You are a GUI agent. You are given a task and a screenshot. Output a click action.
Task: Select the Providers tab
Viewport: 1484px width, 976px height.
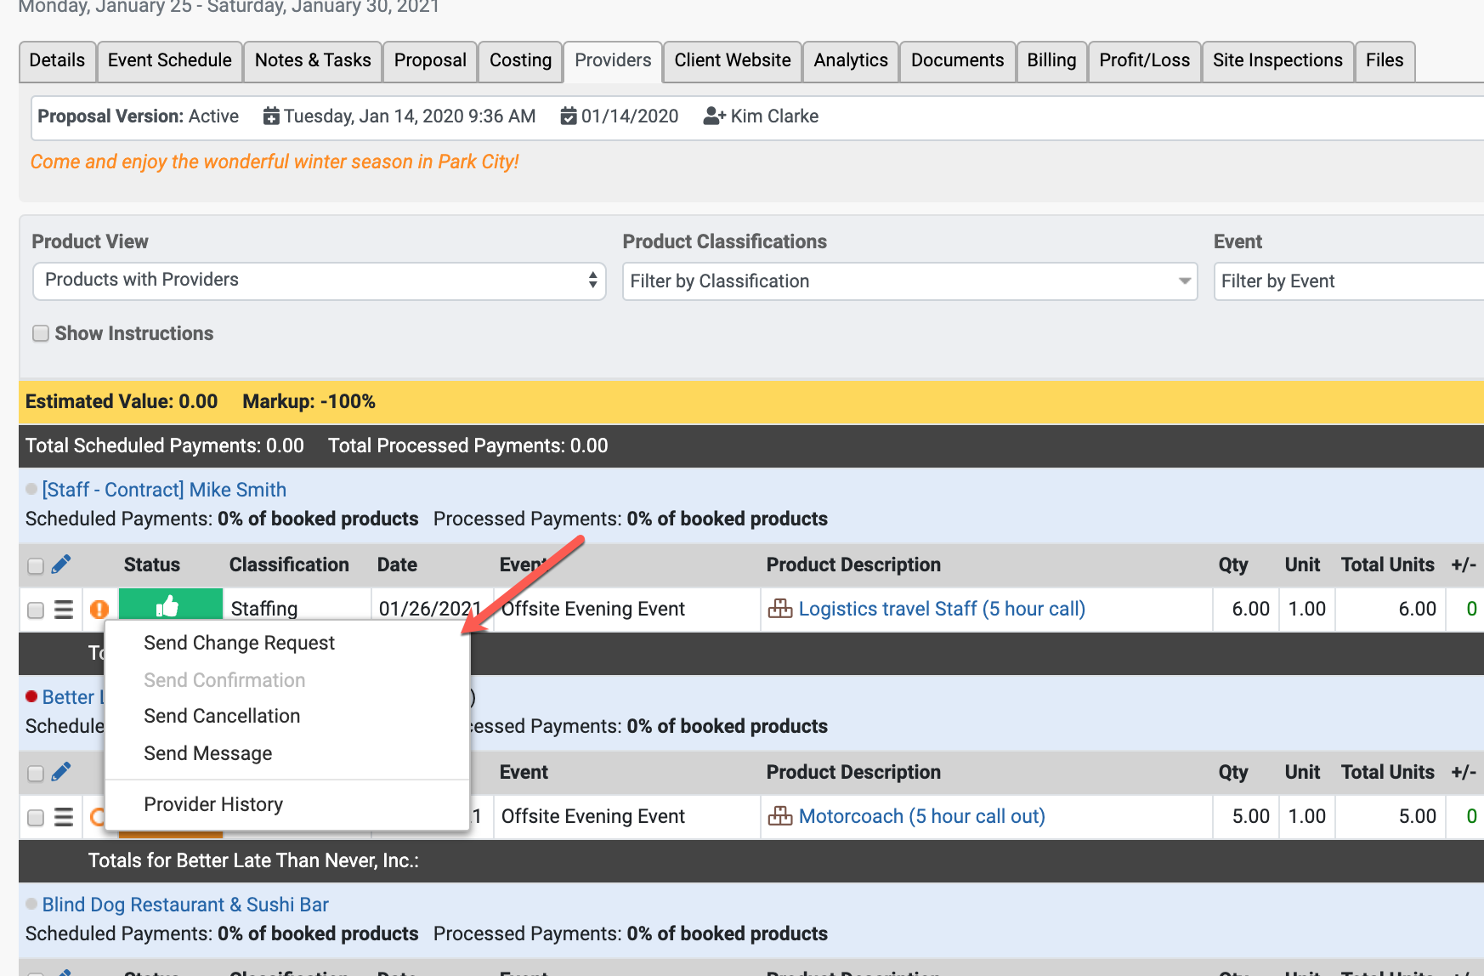613,60
